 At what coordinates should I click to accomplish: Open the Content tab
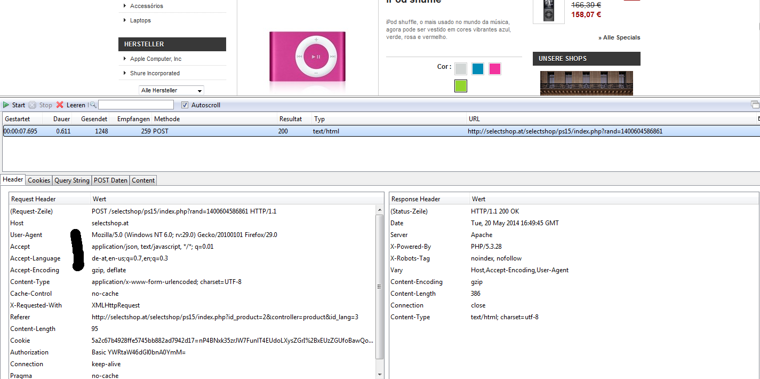pos(143,180)
